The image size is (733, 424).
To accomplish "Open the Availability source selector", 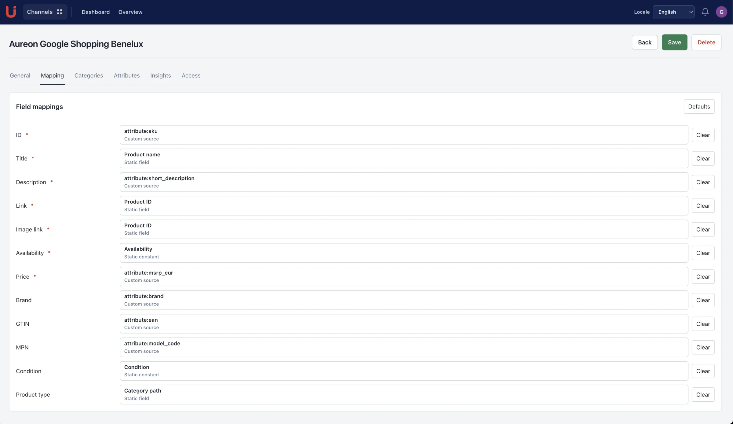I will coord(404,253).
